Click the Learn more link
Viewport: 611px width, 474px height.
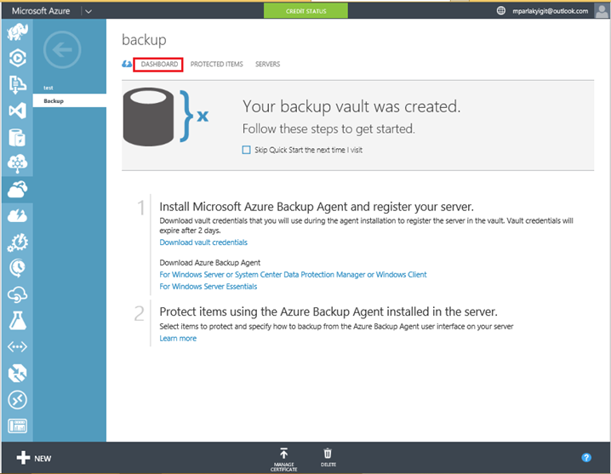pyautogui.click(x=178, y=339)
